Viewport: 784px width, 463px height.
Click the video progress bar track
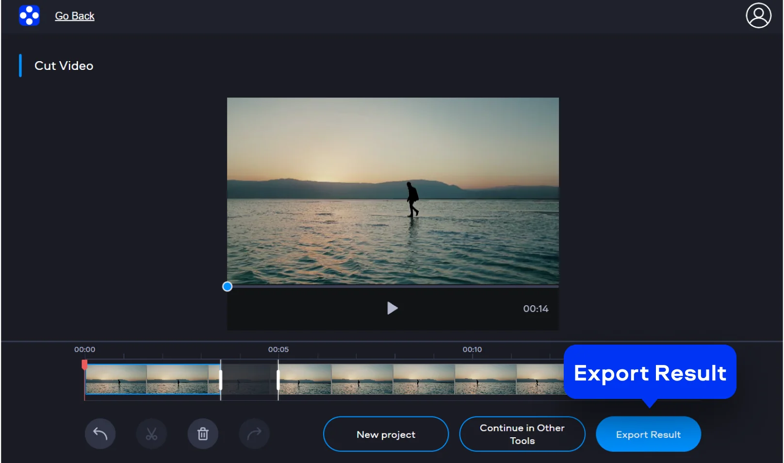392,287
